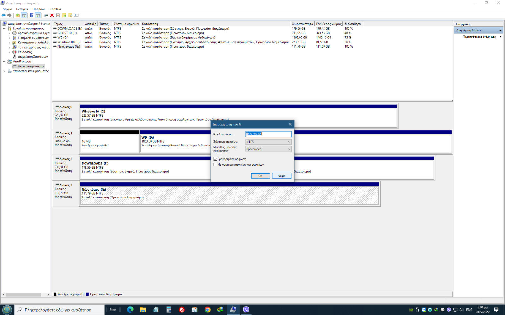Click the blue Back arrow in toolbar
This screenshot has width=505, height=315.
[3, 15]
